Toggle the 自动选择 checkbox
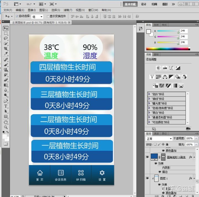 [x=17, y=16]
